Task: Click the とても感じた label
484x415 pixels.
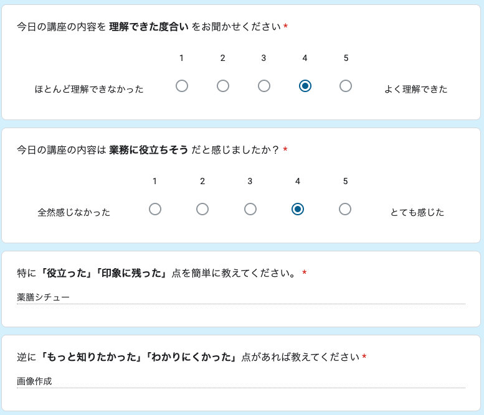Action: point(417,212)
